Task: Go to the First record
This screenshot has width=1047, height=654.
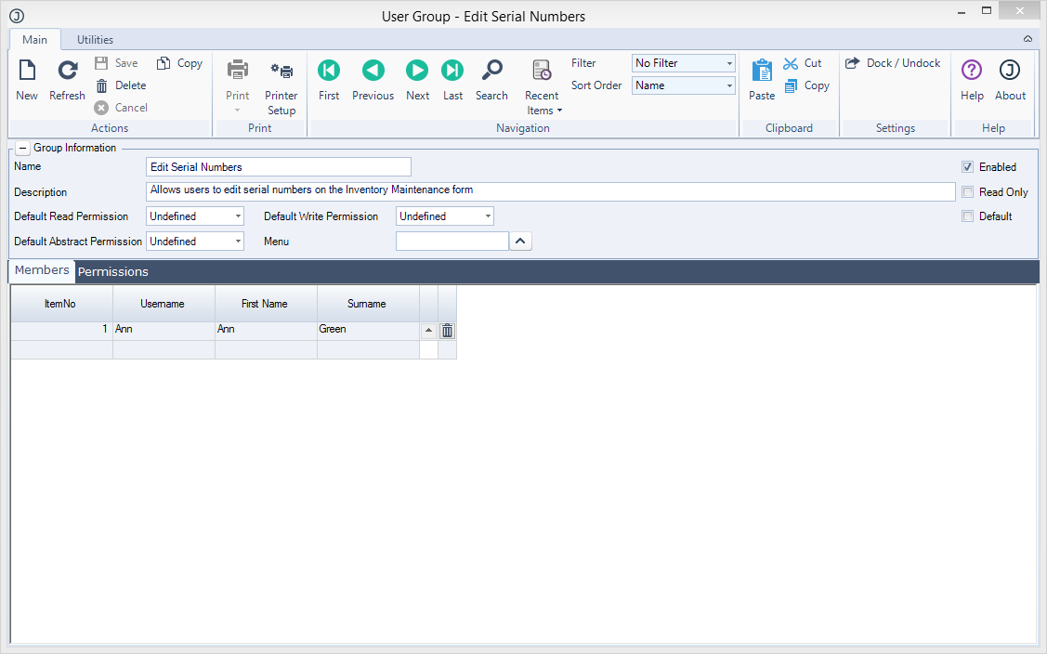Action: (x=329, y=72)
